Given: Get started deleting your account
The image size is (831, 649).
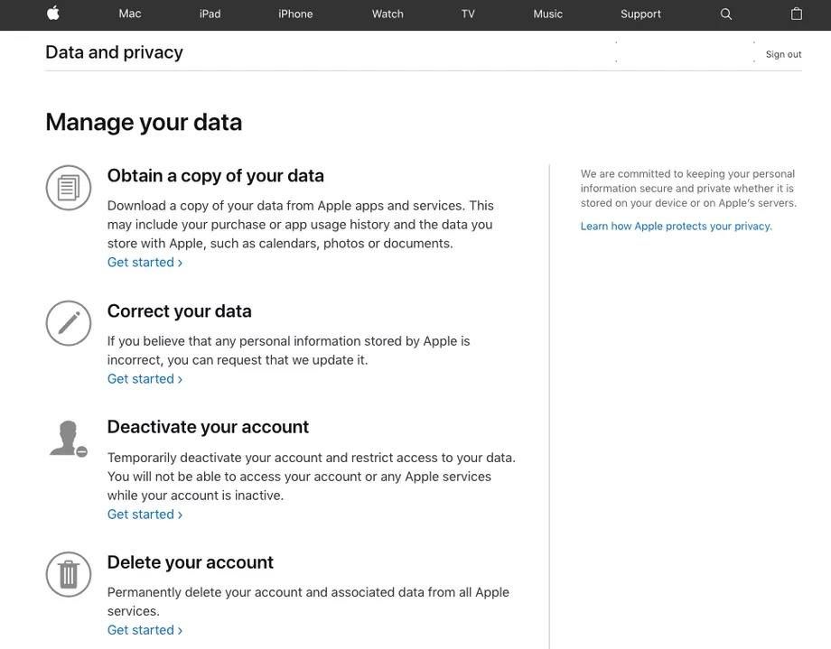Looking at the screenshot, I should click(x=145, y=630).
